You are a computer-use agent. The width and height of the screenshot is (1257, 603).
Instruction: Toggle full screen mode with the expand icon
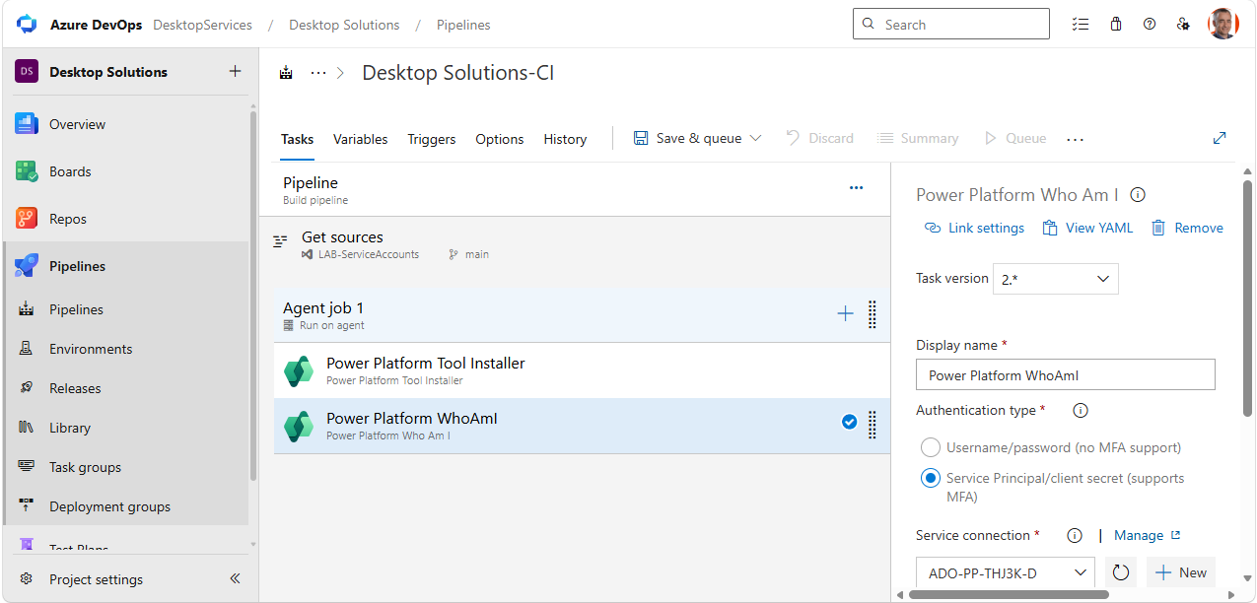pyautogui.click(x=1220, y=138)
